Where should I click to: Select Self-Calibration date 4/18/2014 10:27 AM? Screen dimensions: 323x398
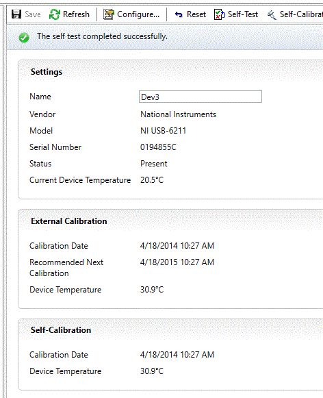(177, 355)
